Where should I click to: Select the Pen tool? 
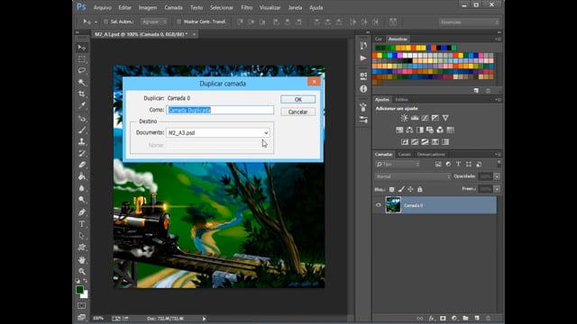(82, 212)
